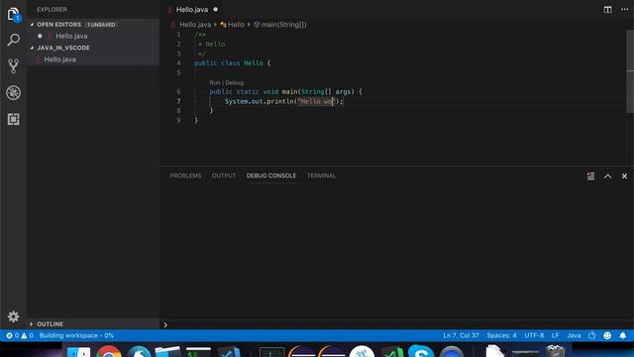Click the editor vertical scrollbar

point(630,71)
